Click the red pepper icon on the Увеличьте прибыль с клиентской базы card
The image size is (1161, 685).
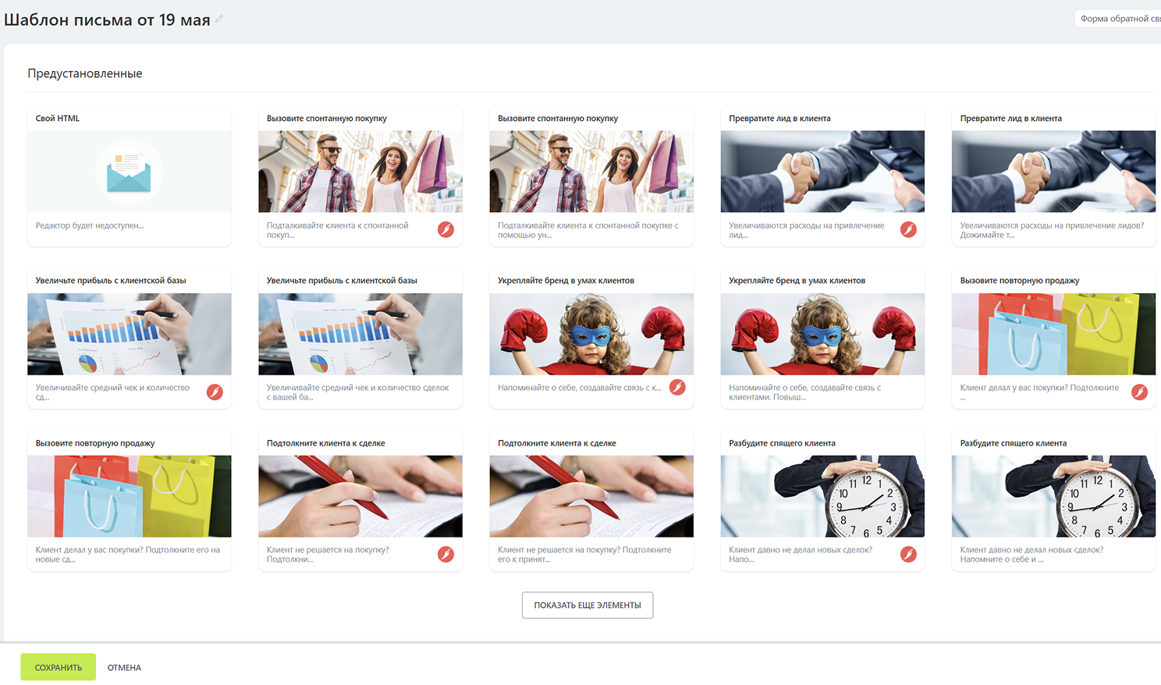(x=215, y=392)
